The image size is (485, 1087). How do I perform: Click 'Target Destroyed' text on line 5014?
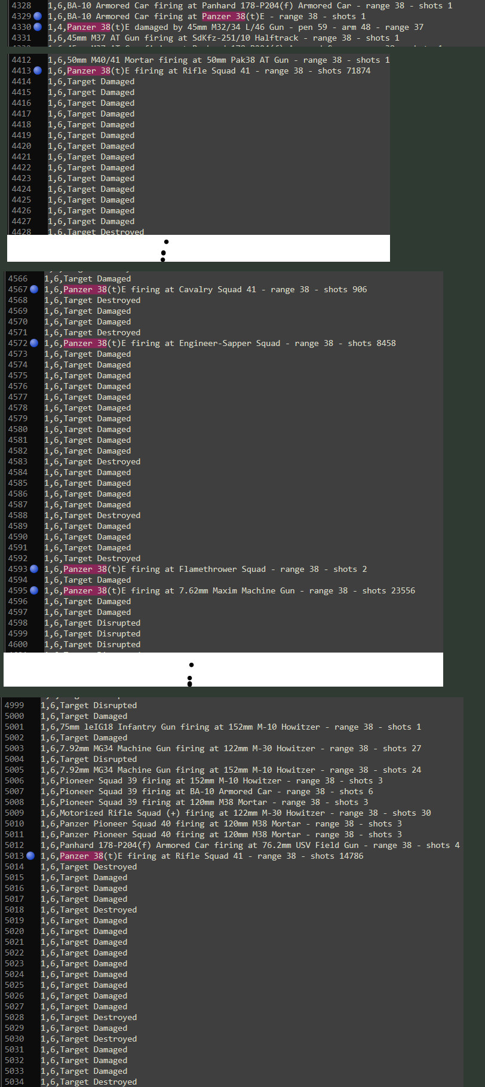[98, 866]
